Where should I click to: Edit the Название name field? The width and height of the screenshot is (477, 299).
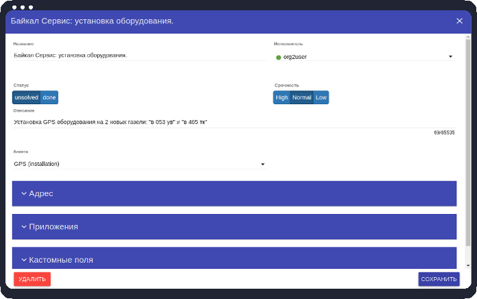[x=140, y=56]
